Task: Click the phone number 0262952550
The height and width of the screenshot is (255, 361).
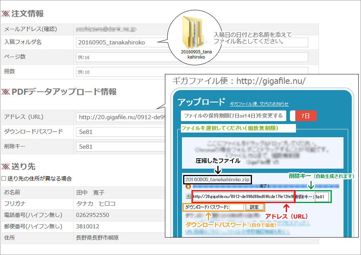Action: tap(93, 215)
